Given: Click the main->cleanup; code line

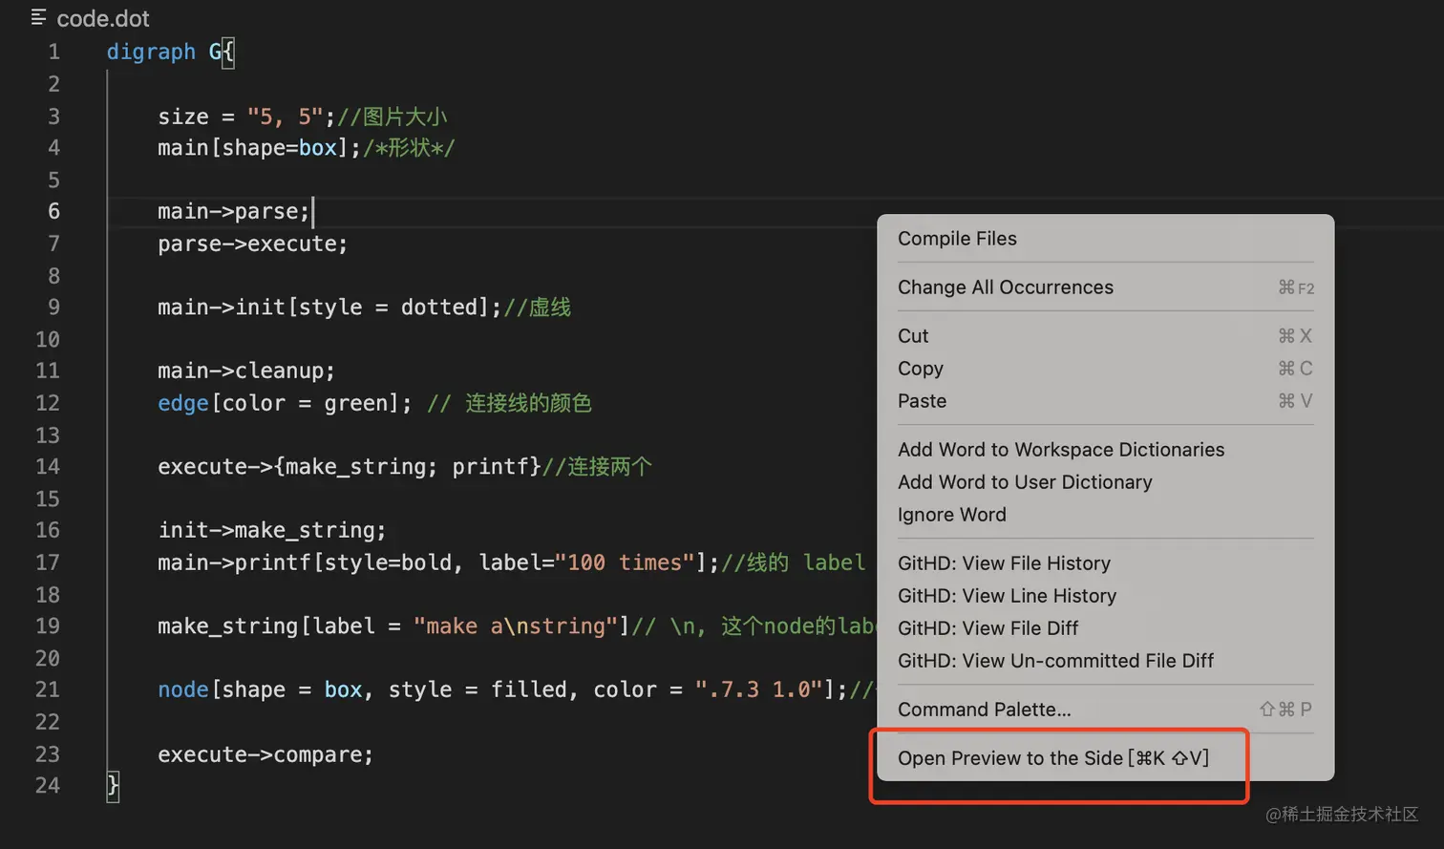Looking at the screenshot, I should click(246, 371).
